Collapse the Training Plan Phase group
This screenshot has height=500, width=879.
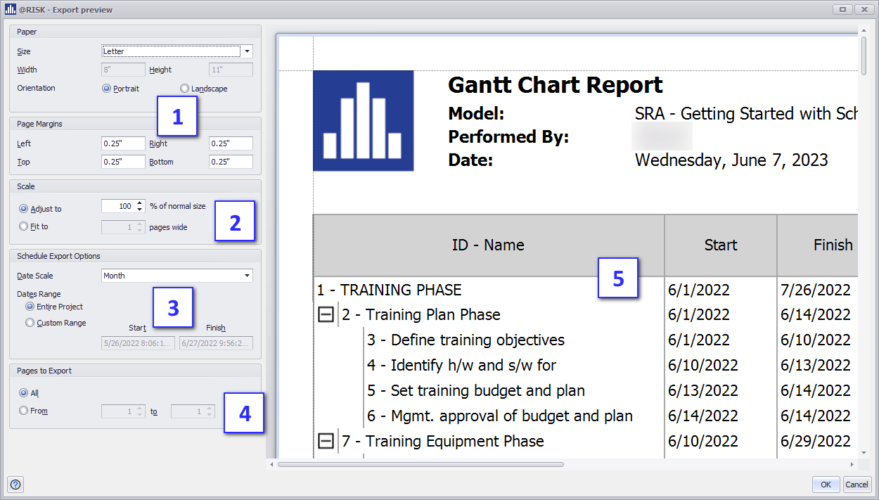[x=326, y=315]
